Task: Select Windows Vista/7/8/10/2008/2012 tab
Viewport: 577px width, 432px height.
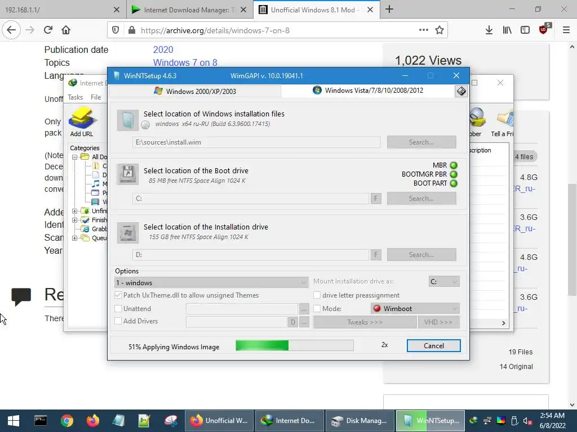Action: pyautogui.click(x=368, y=91)
